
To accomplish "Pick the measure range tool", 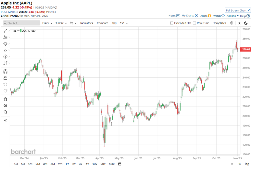I will [5, 63].
